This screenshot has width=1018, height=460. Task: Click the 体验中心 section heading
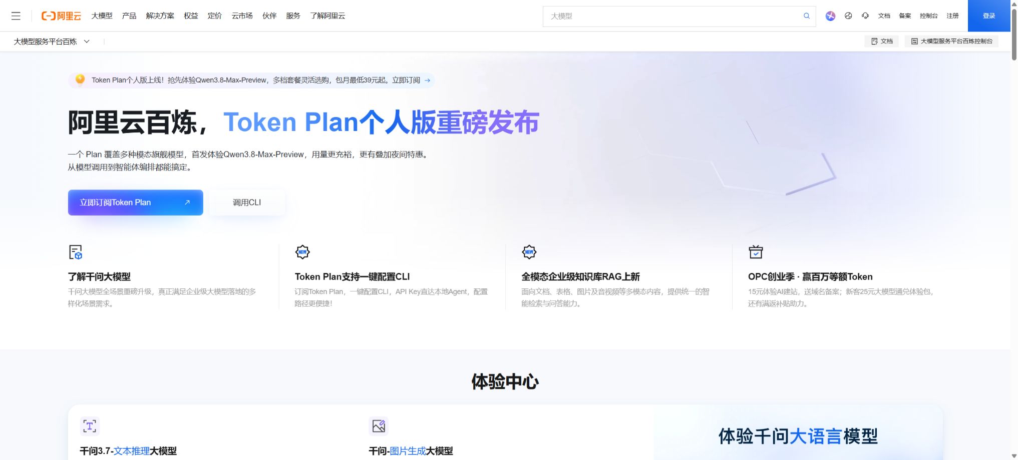[x=505, y=382]
